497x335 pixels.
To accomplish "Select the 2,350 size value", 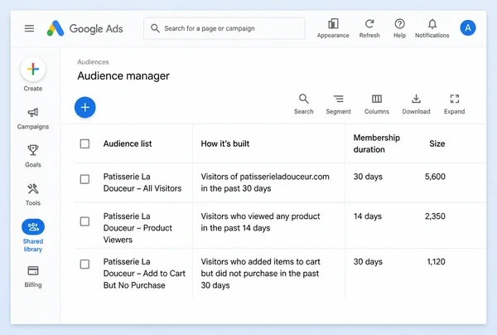I will coord(435,216).
